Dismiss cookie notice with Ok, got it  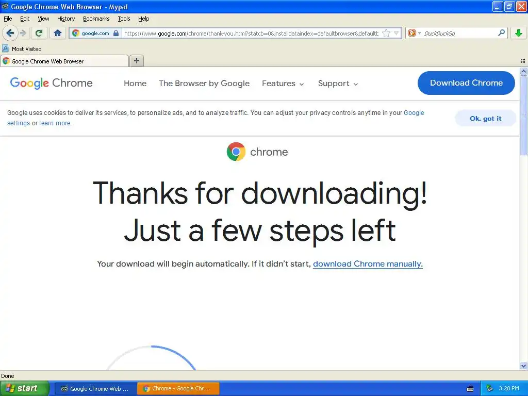tap(485, 118)
